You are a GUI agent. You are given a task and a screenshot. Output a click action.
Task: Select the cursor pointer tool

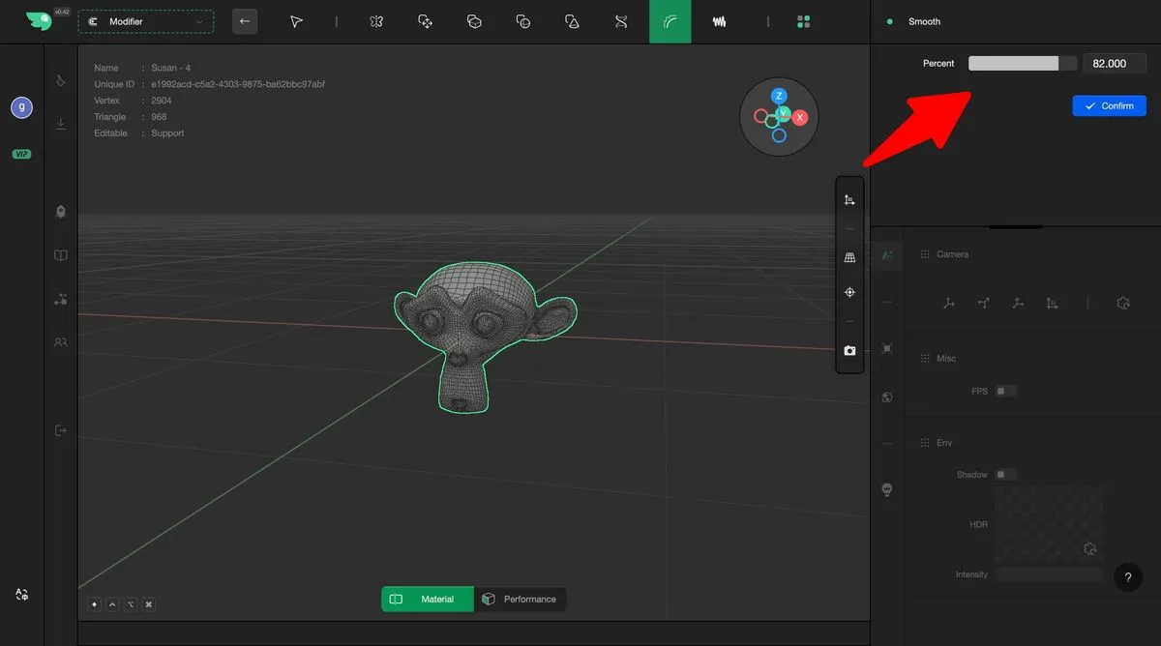tap(296, 21)
